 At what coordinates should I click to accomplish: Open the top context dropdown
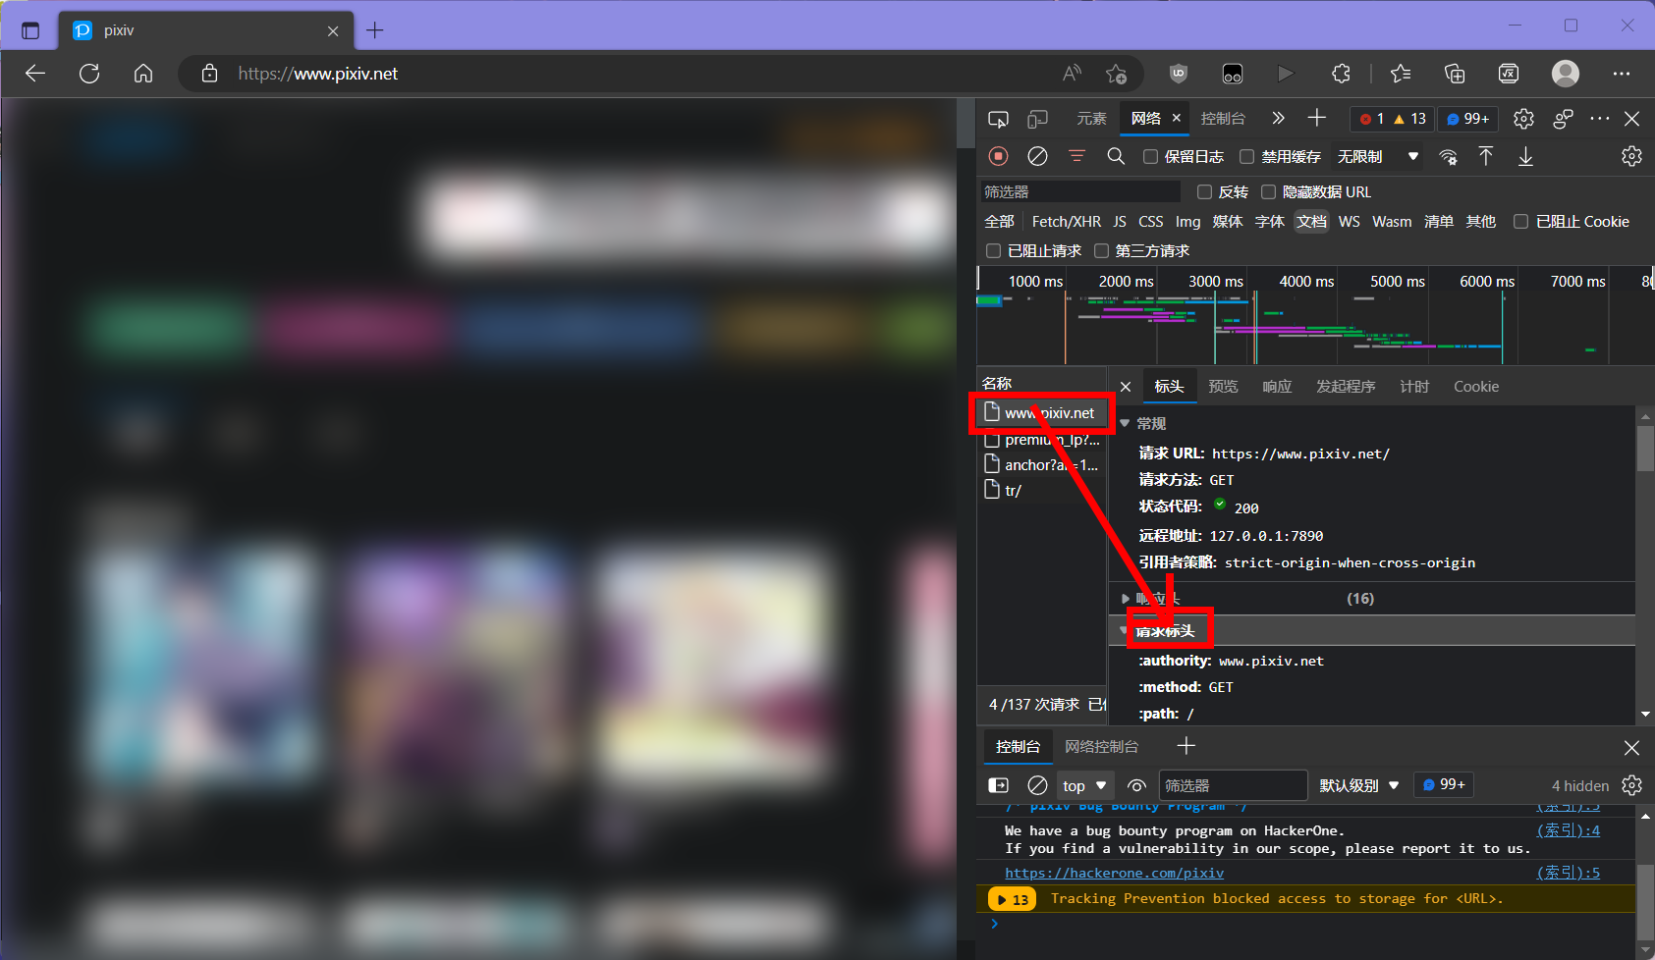click(1084, 785)
